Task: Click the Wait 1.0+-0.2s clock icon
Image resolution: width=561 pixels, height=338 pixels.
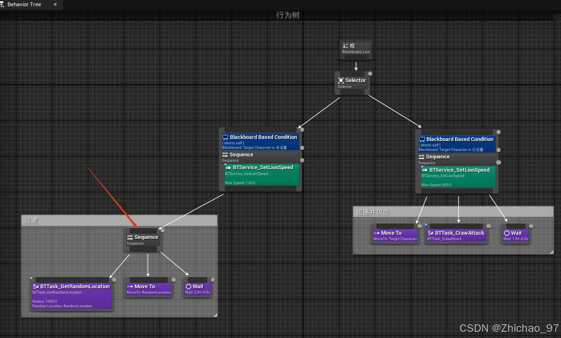Action: [507, 233]
